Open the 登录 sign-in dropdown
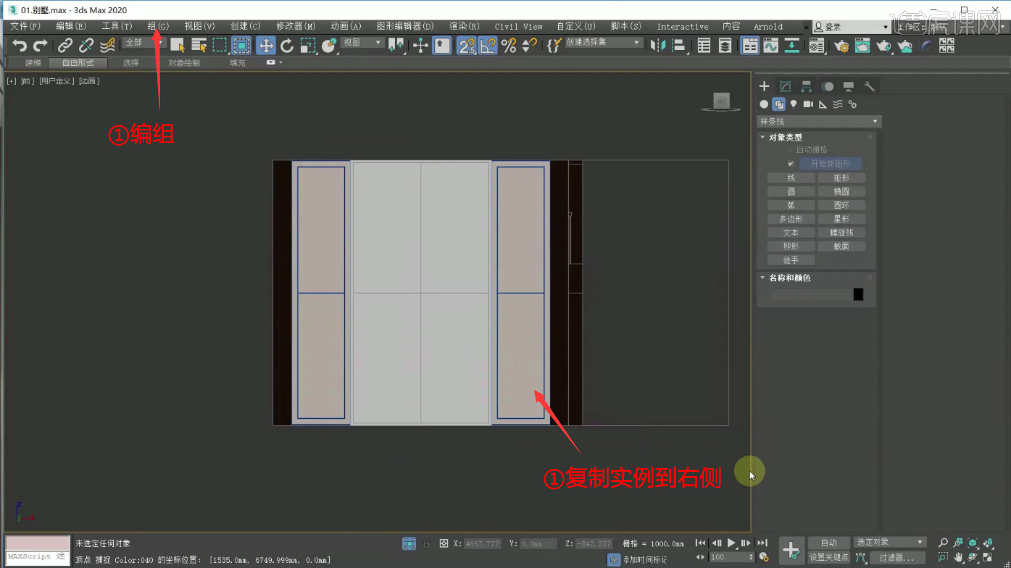 tap(850, 26)
